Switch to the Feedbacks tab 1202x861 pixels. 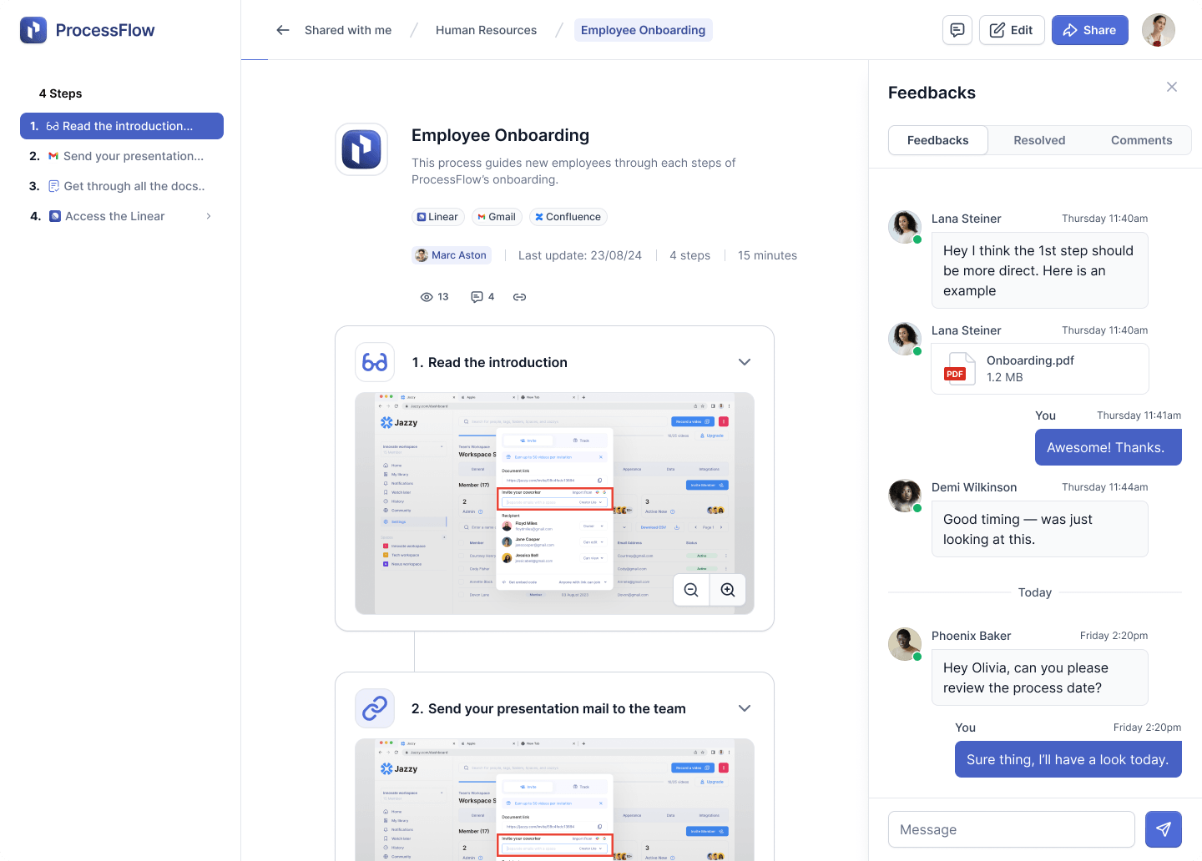coord(938,140)
